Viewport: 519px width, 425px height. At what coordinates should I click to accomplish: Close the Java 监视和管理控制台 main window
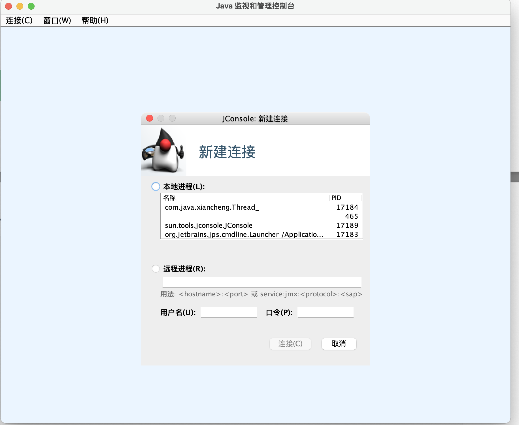pyautogui.click(x=8, y=6)
